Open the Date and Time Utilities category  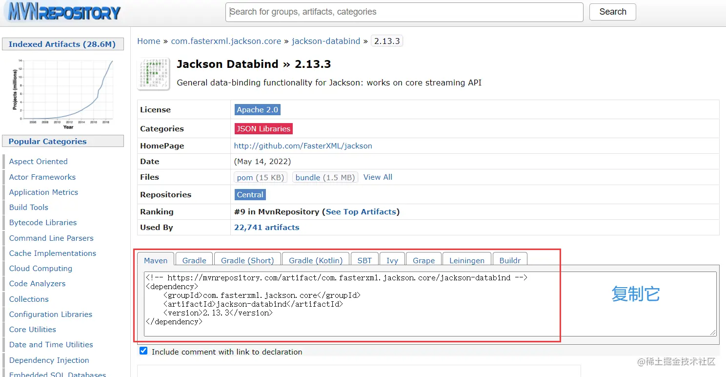pos(51,344)
